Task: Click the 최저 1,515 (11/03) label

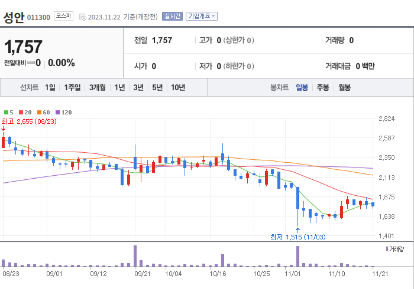Action: coord(298,237)
